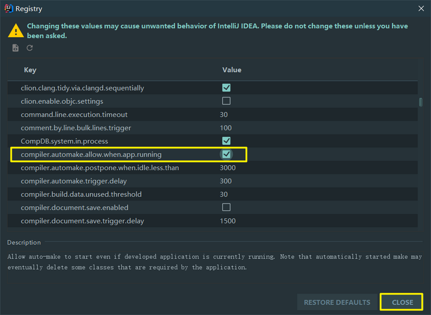This screenshot has height=315, width=431.
Task: Enable compiler.document.save.enabled checkbox
Action: pyautogui.click(x=226, y=207)
